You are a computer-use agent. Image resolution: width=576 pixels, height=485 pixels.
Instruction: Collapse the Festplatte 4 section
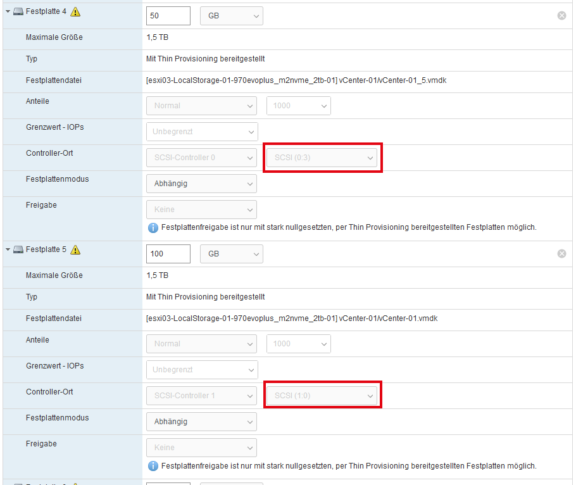point(8,11)
